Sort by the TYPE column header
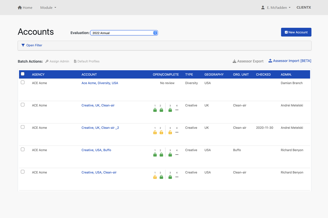 pyautogui.click(x=189, y=74)
